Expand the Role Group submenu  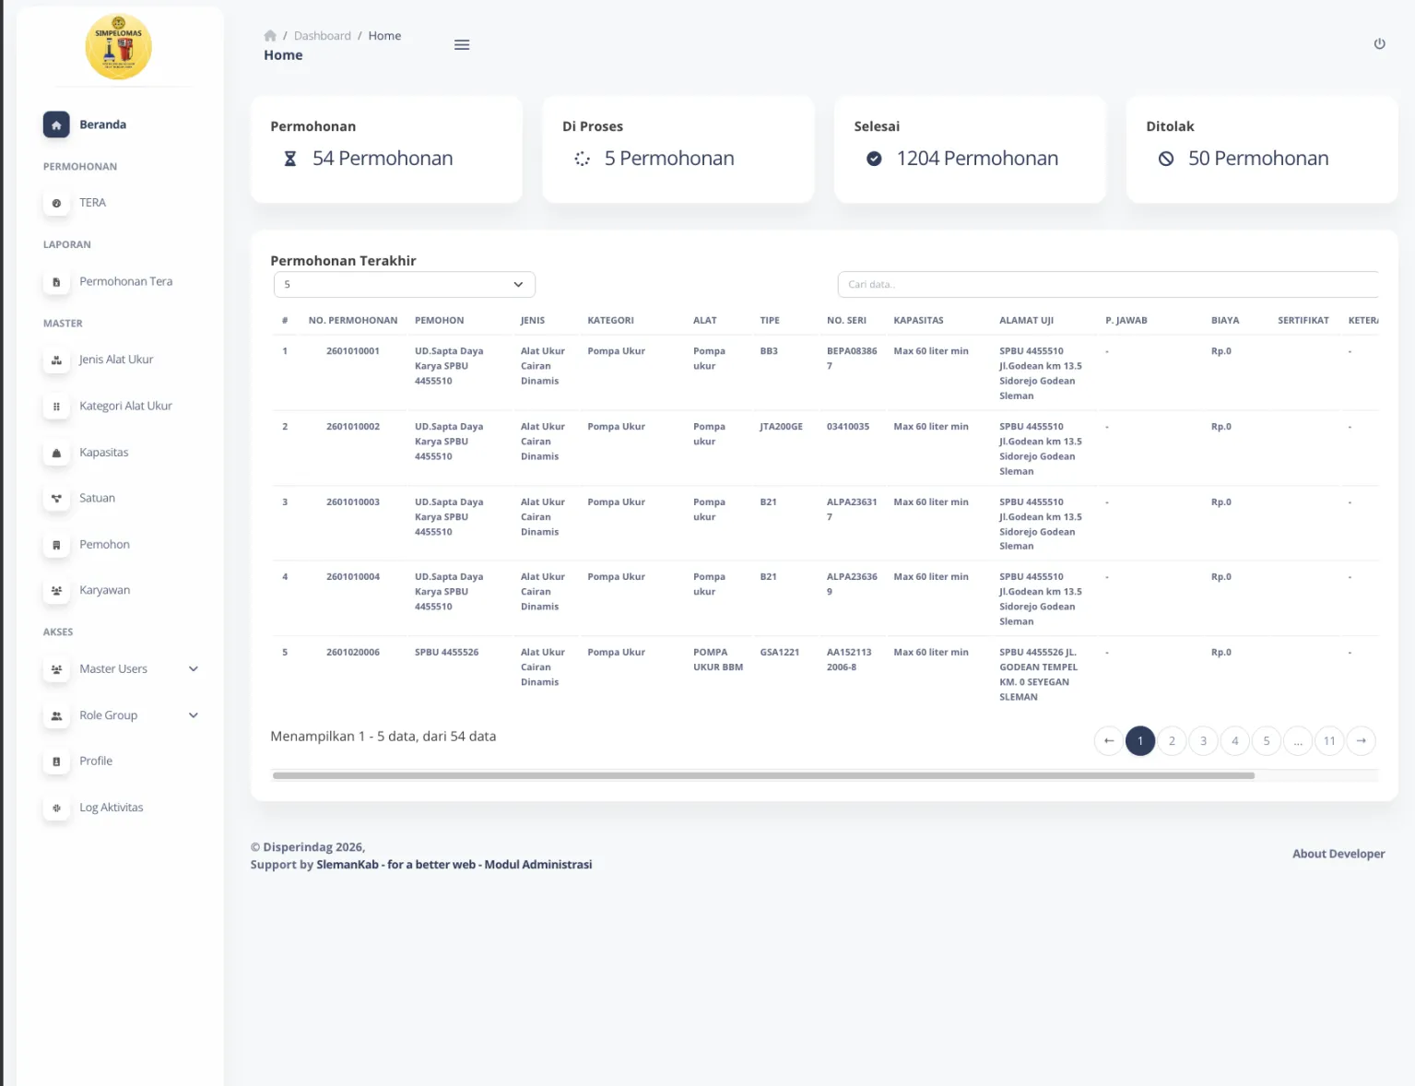click(194, 715)
